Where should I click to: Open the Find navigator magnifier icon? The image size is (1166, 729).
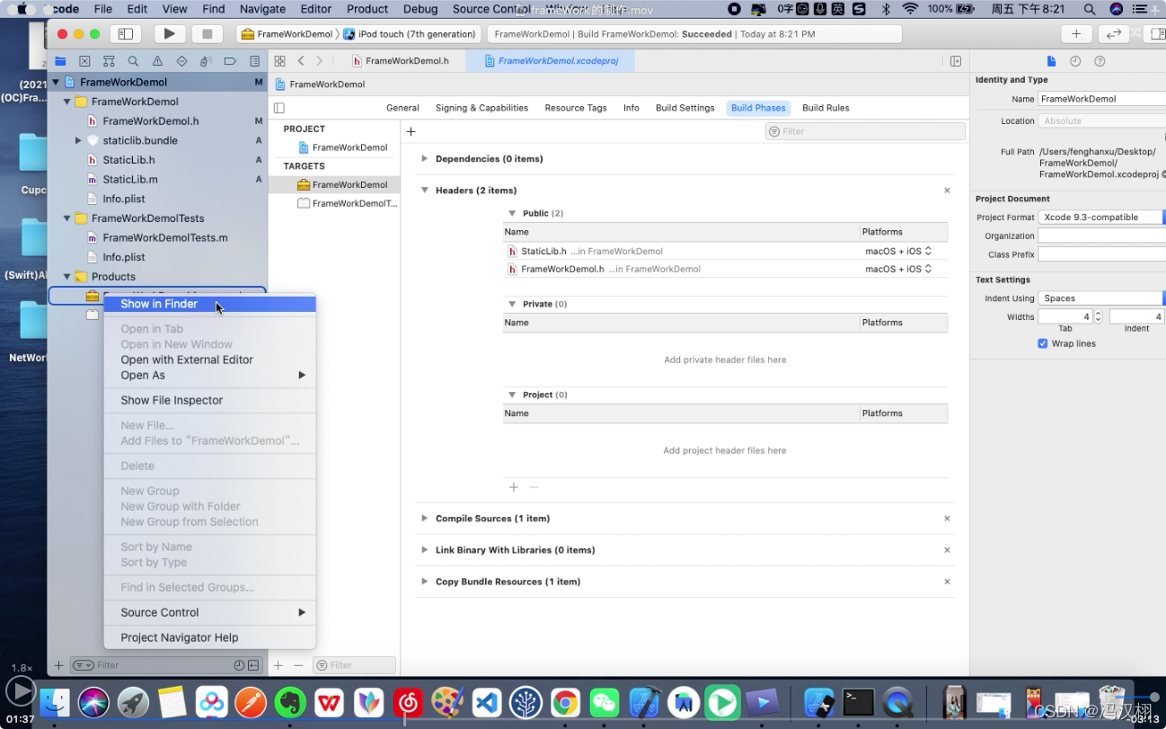(133, 61)
